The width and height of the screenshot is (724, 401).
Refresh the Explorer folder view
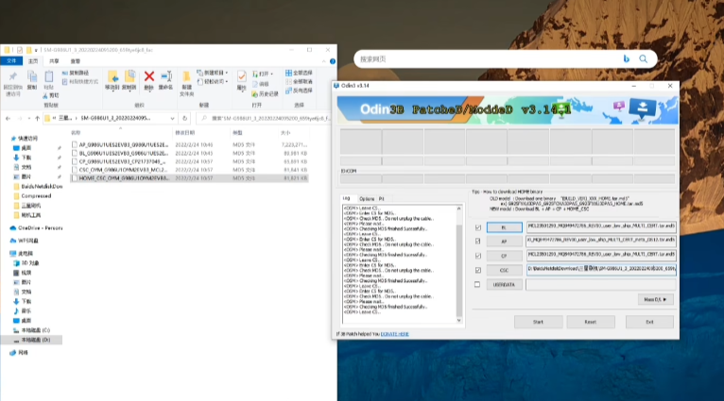[184, 119]
